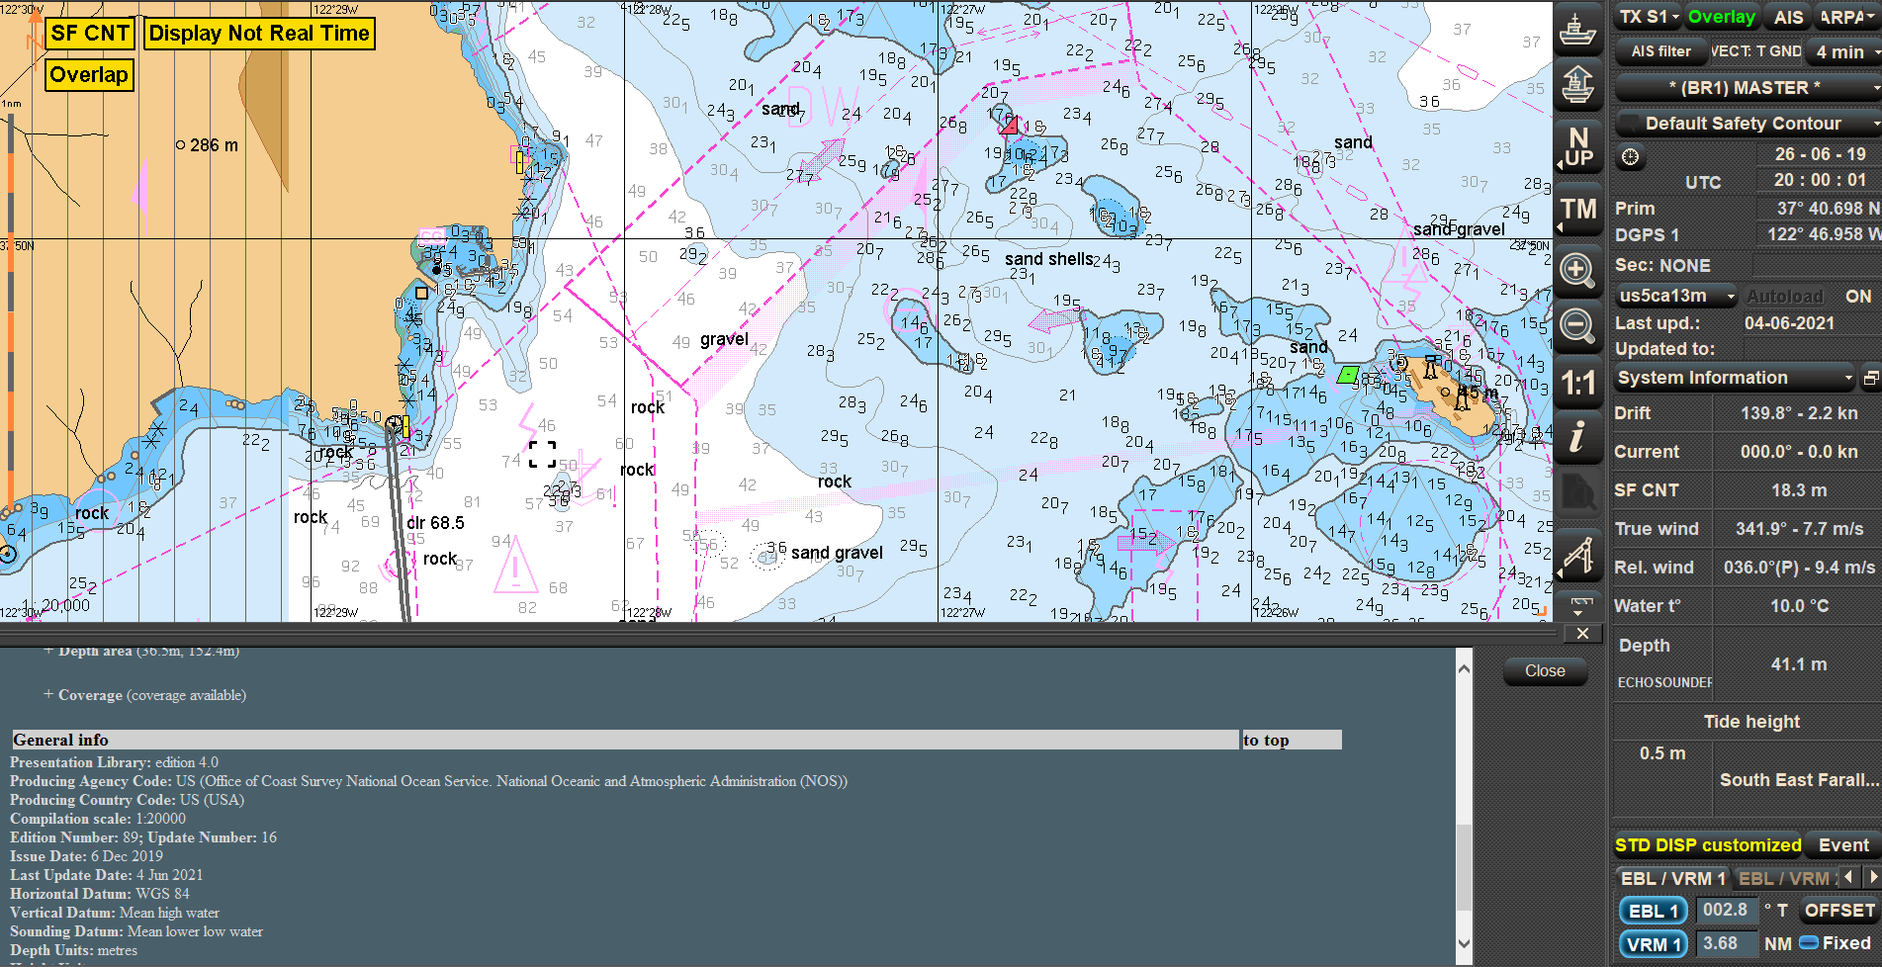
Task: Toggle the Fixed VRM checkbox
Action: pyautogui.click(x=1809, y=943)
